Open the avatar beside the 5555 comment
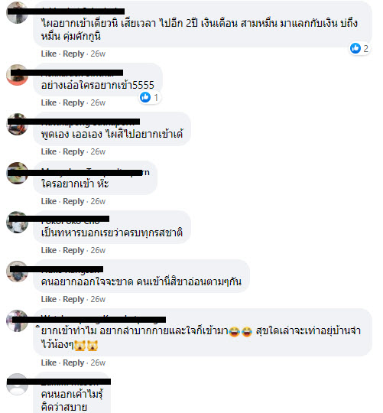The height and width of the screenshot is (413, 383). [x=17, y=75]
